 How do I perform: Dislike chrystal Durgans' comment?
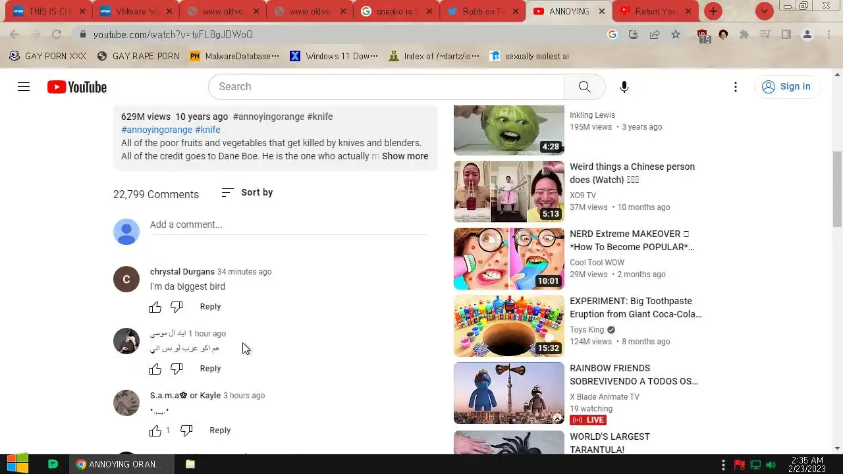[177, 307]
